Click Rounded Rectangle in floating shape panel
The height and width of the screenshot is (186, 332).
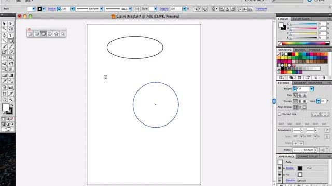pyautogui.click(x=37, y=34)
